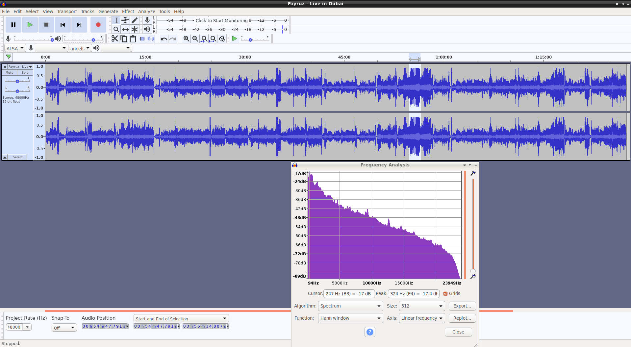631x347 pixels.
Task: Click the Play-at-Speed green button
Action: point(235,39)
